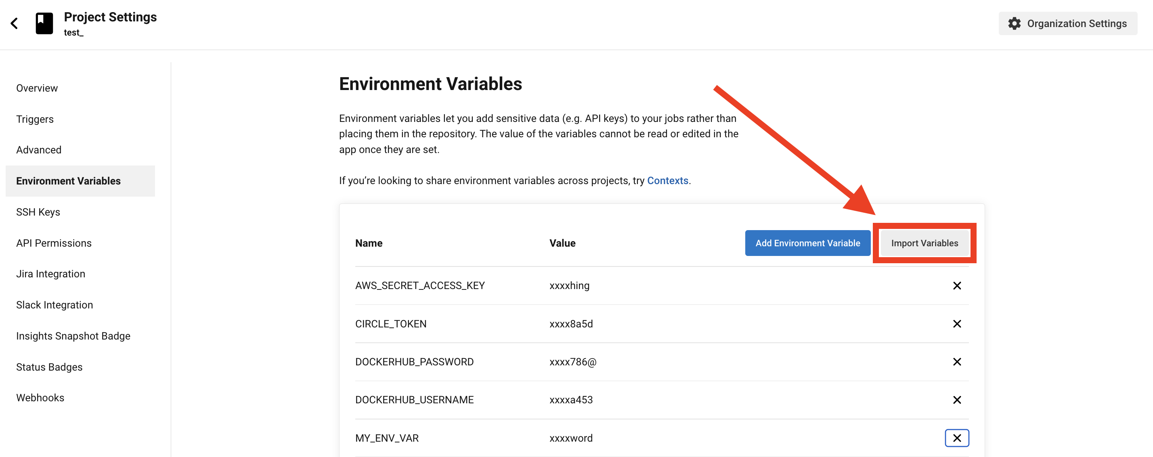Viewport: 1153px width, 457px height.
Task: Delete the AWS_SECRET_ACCESS_KEY variable
Action: [956, 285]
